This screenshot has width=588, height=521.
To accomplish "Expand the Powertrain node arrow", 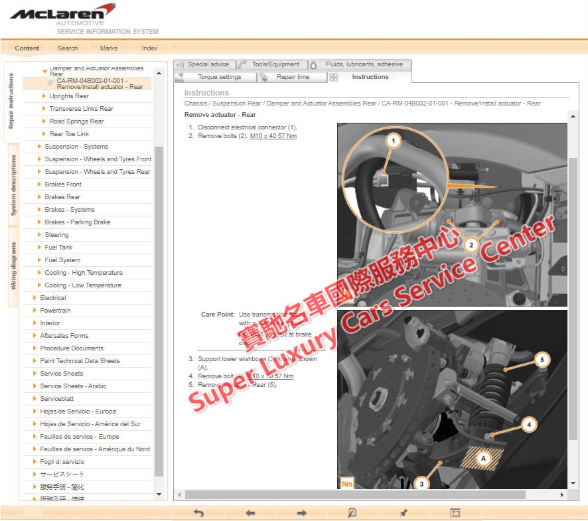I will (35, 310).
